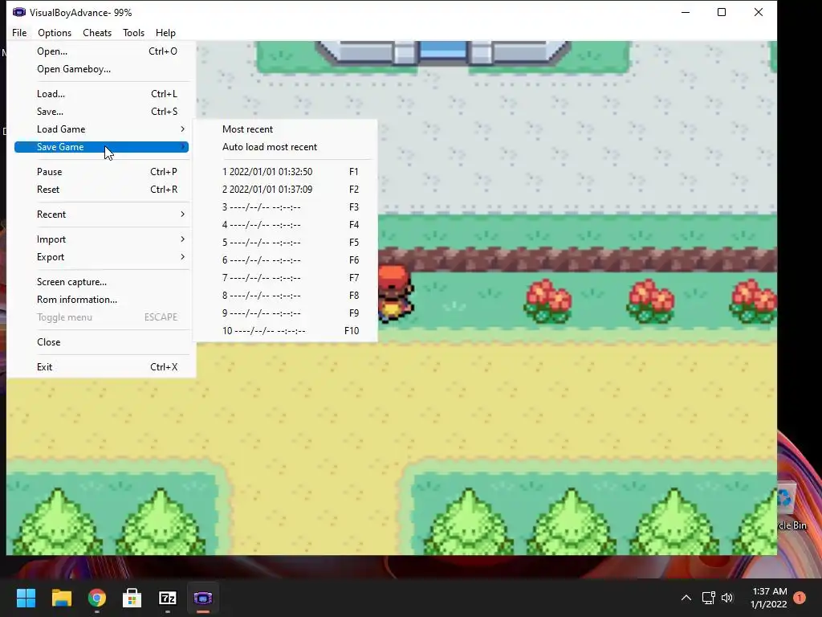Choose empty save slot 4 (F4)
Screen dimensions: 822x617
pos(285,225)
